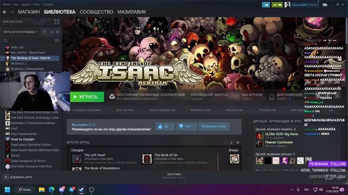Switch library to grid collections view
This screenshot has height=195, width=348.
[57, 22]
